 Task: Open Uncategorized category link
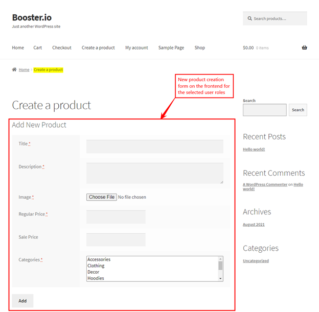[256, 261]
